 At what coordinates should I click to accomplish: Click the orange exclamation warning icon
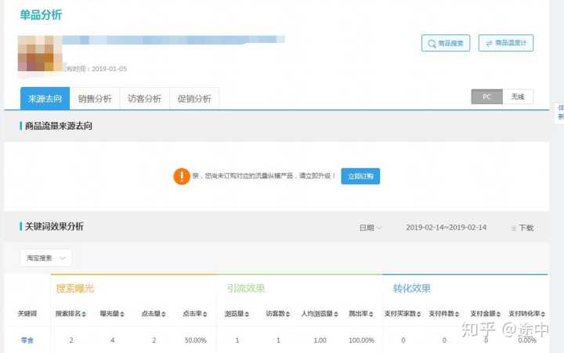click(x=182, y=176)
